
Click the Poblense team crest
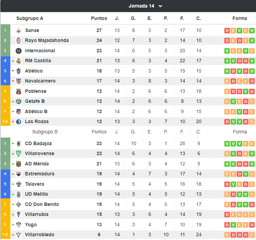19,91
